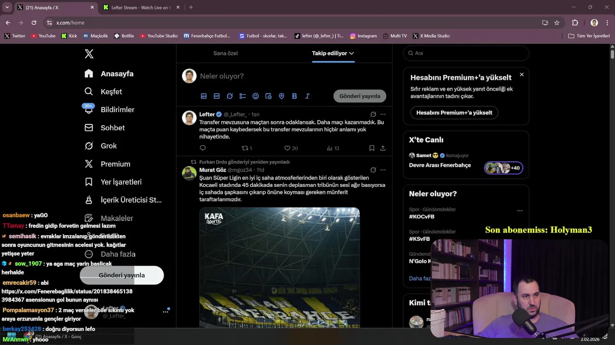Click Grok enhance icon in composer
The image size is (615, 345).
point(230,96)
